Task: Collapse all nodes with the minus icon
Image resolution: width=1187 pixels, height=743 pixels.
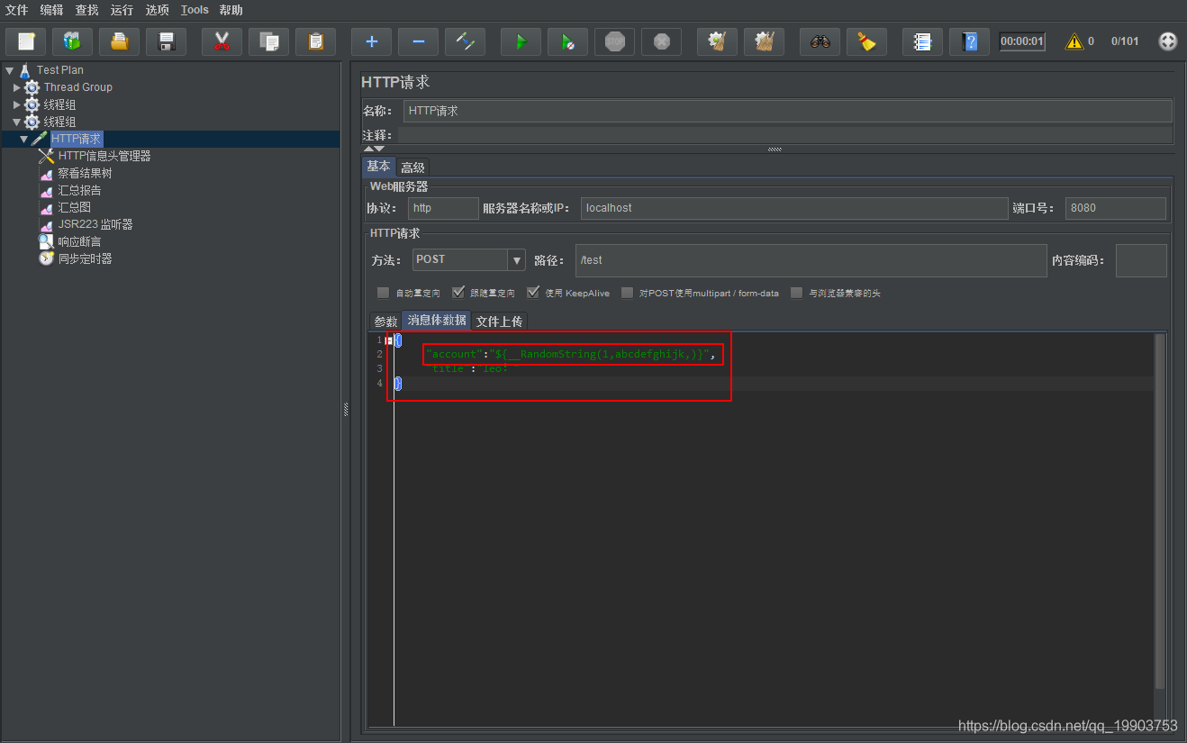Action: (x=418, y=41)
